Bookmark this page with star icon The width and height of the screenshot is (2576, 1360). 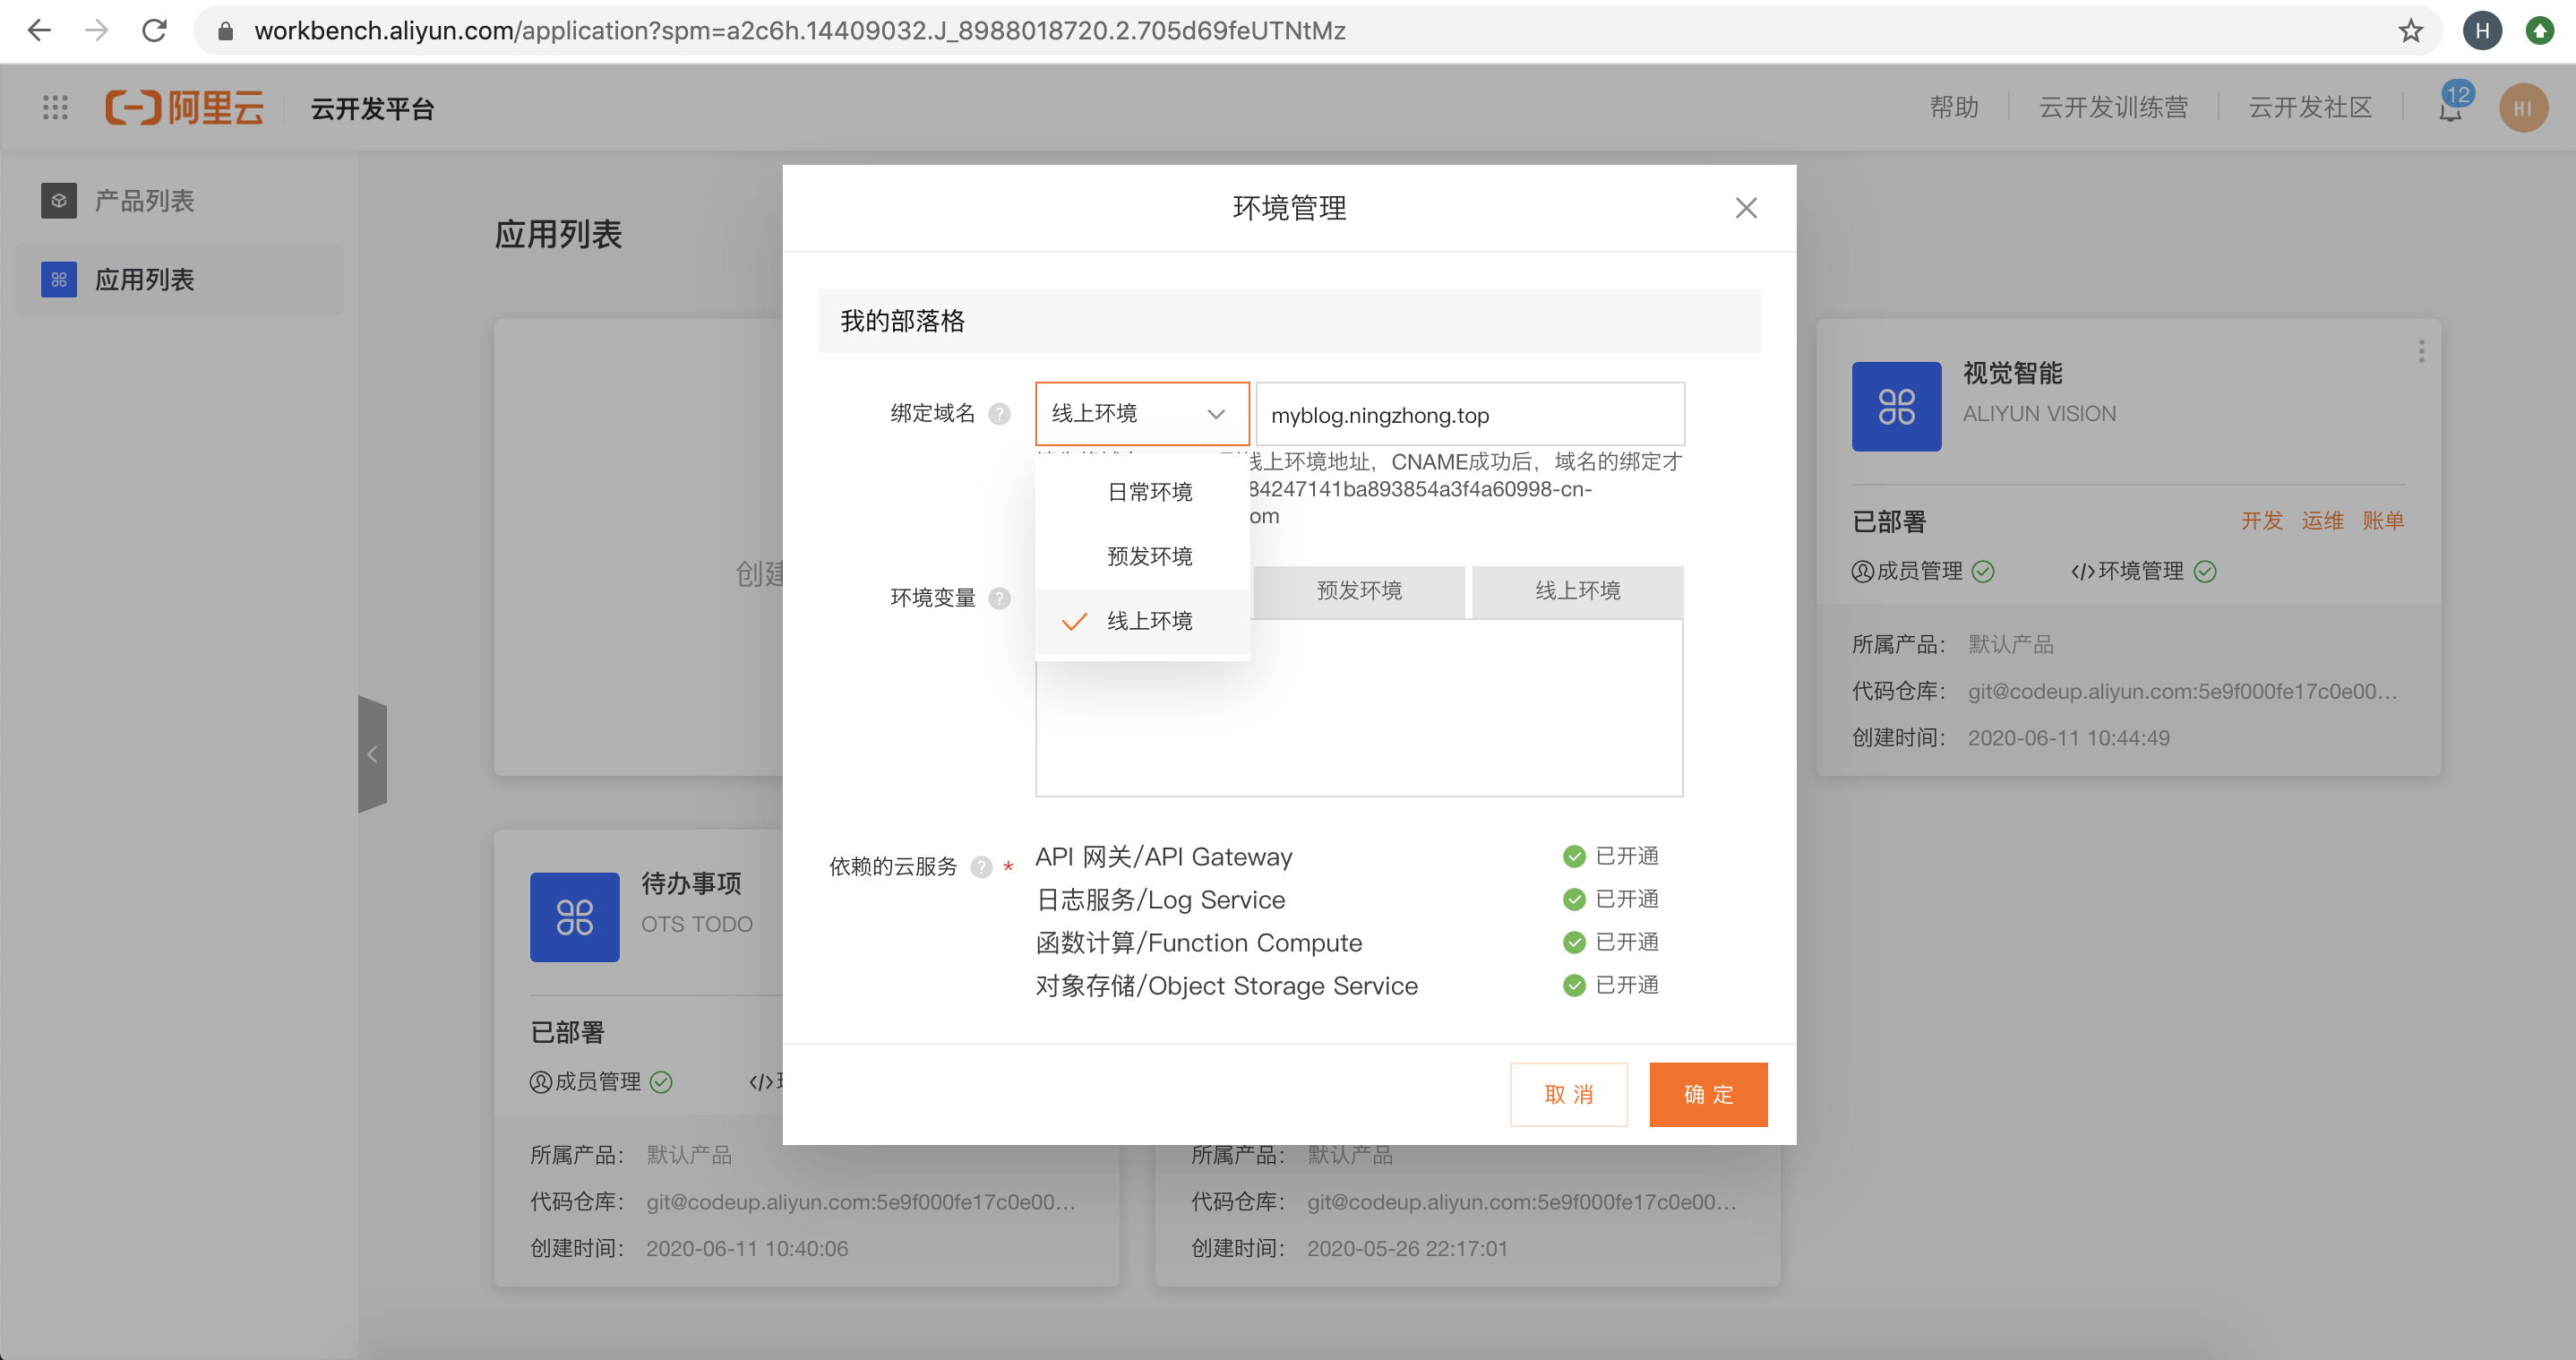2411,31
